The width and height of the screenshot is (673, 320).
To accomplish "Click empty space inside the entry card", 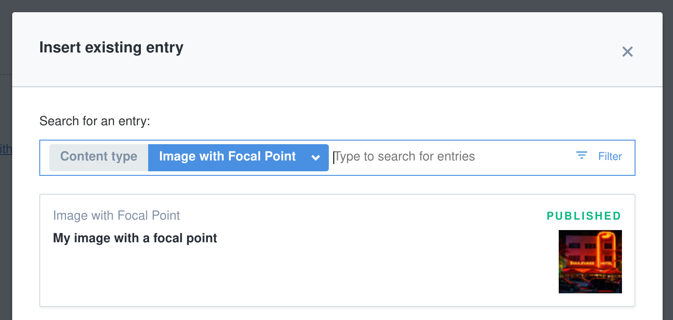I will click(x=316, y=271).
